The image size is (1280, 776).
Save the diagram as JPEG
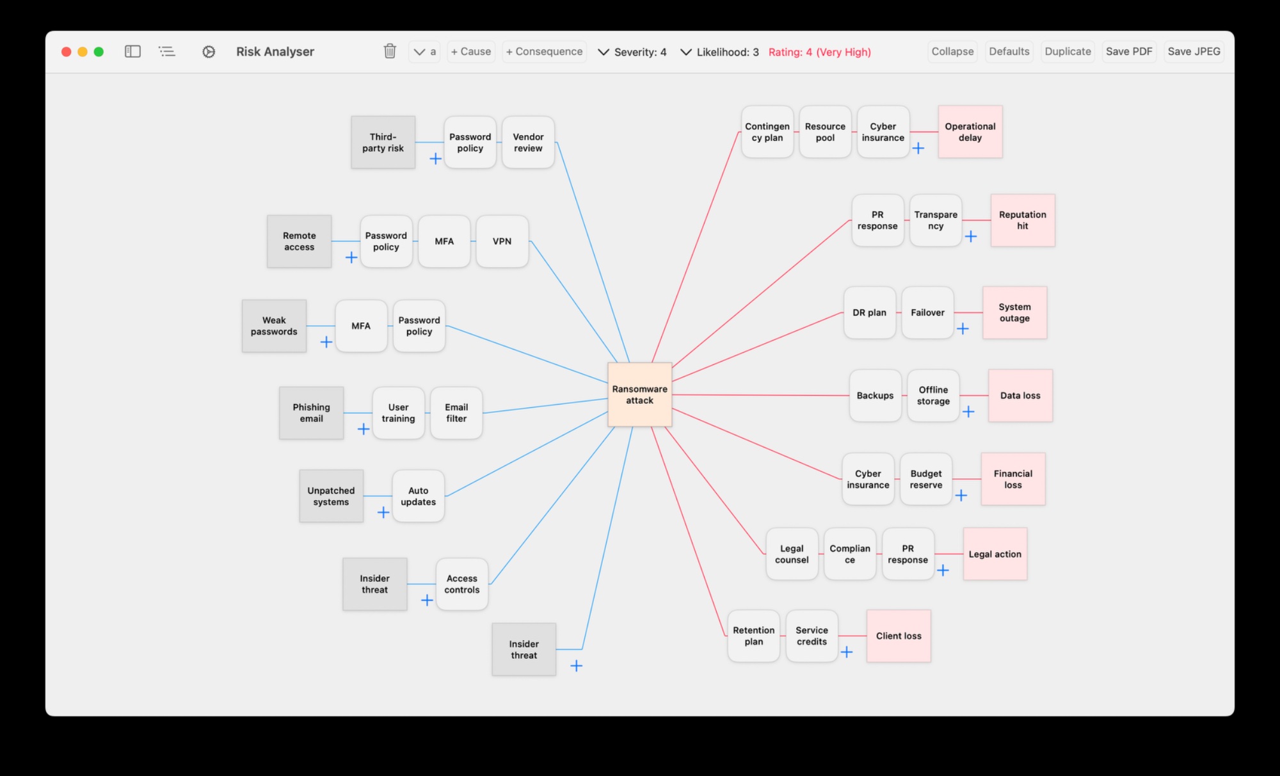pyautogui.click(x=1194, y=51)
